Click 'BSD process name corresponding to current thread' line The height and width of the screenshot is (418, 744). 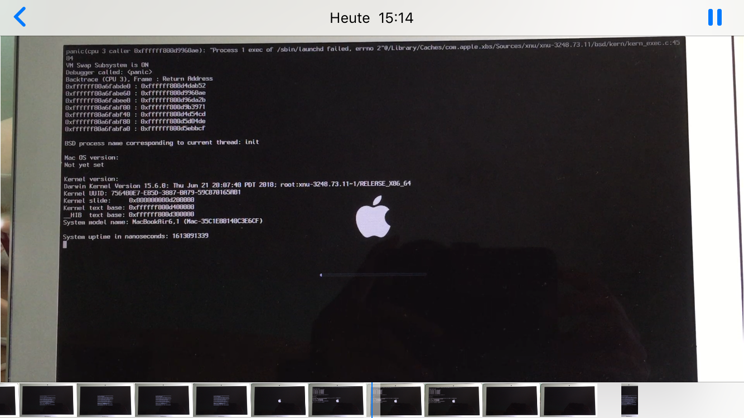(162, 143)
